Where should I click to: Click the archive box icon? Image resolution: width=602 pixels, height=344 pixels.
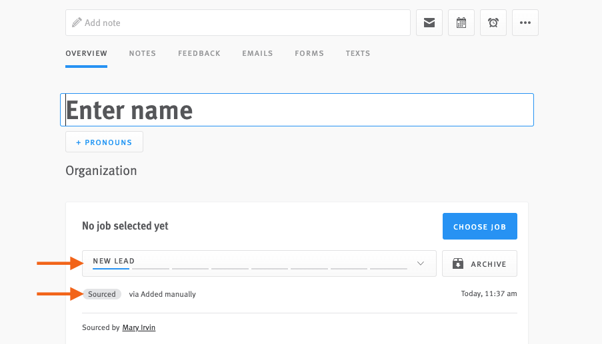point(457,263)
